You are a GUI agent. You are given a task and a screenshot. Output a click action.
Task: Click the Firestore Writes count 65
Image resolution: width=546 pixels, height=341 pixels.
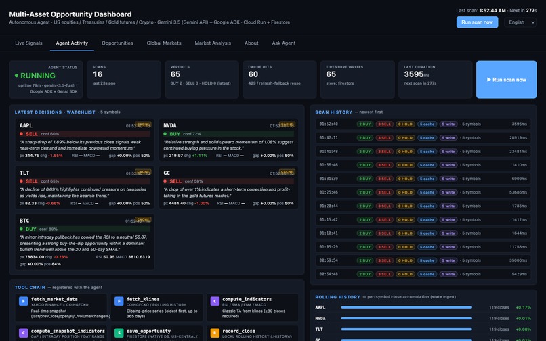pos(331,74)
